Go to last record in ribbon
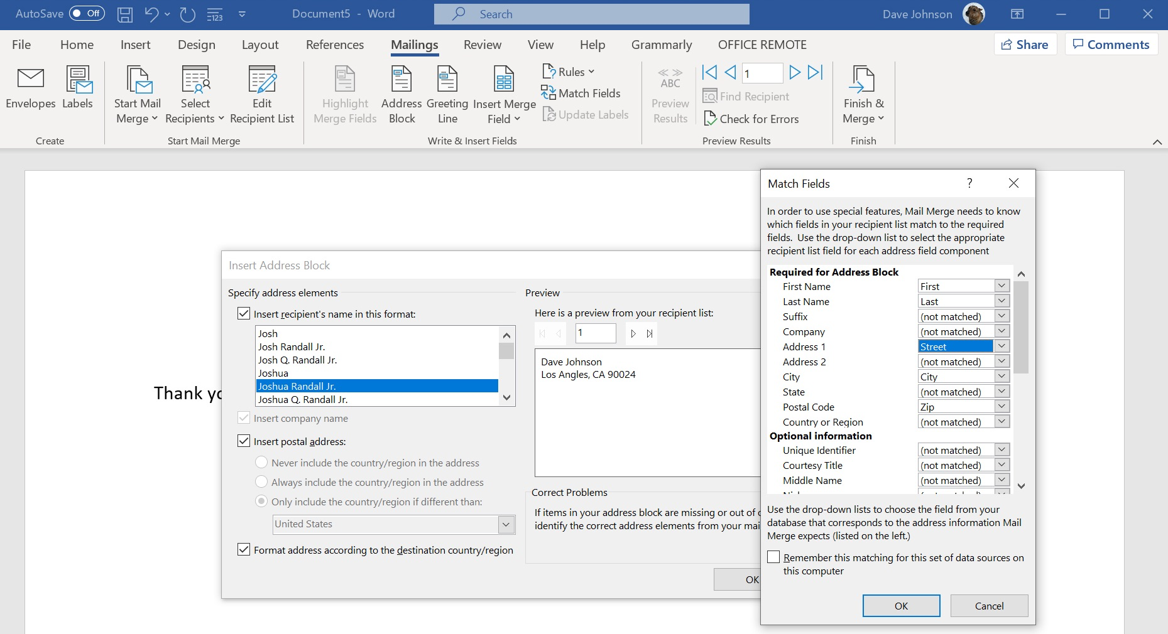 coord(815,73)
